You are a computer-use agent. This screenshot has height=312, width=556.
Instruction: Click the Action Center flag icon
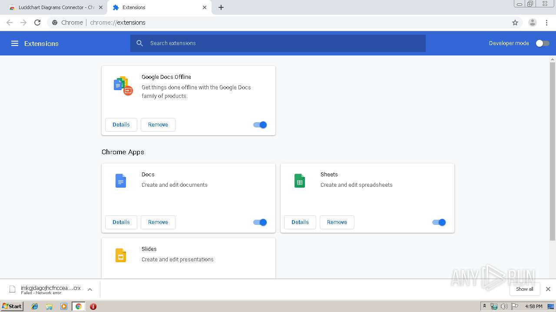515,306
